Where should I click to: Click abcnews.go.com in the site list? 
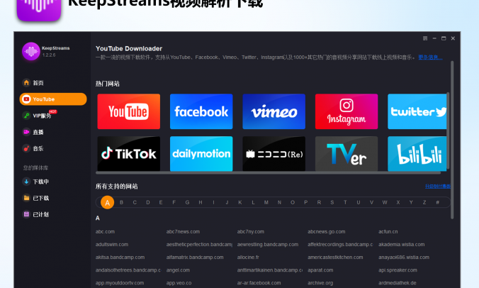pyautogui.click(x=326, y=232)
